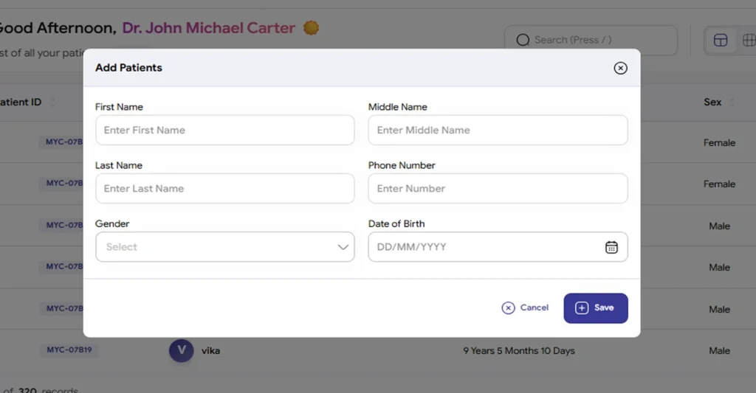Expand the Gender Select dropdown
The height and width of the screenshot is (393, 756).
tap(224, 247)
